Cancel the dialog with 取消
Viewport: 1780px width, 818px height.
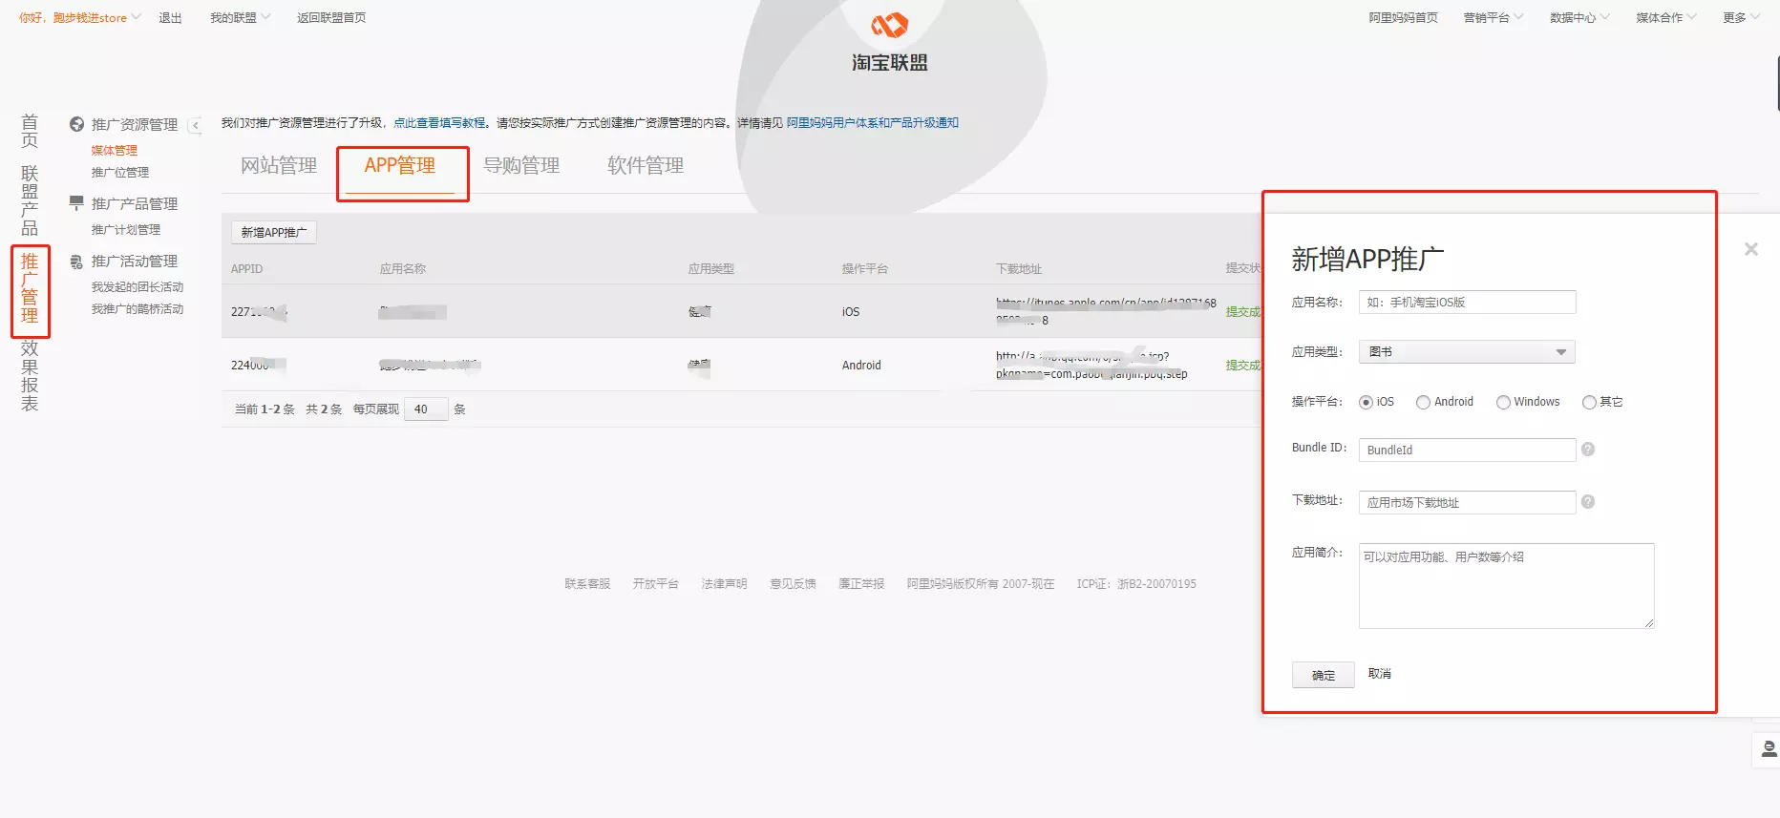1379,674
